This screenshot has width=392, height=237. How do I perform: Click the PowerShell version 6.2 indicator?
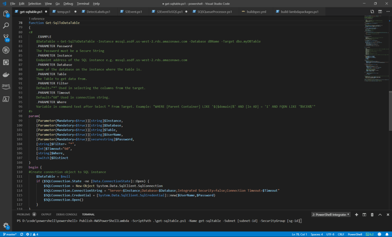(370, 234)
